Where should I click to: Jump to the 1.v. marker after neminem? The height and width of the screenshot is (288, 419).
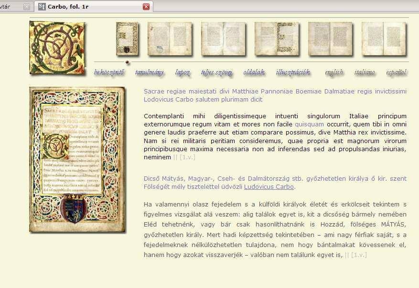pyautogui.click(x=187, y=157)
